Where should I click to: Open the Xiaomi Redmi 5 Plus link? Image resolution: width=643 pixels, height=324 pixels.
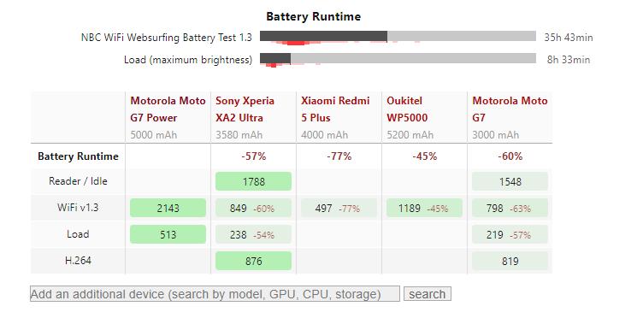(x=335, y=109)
